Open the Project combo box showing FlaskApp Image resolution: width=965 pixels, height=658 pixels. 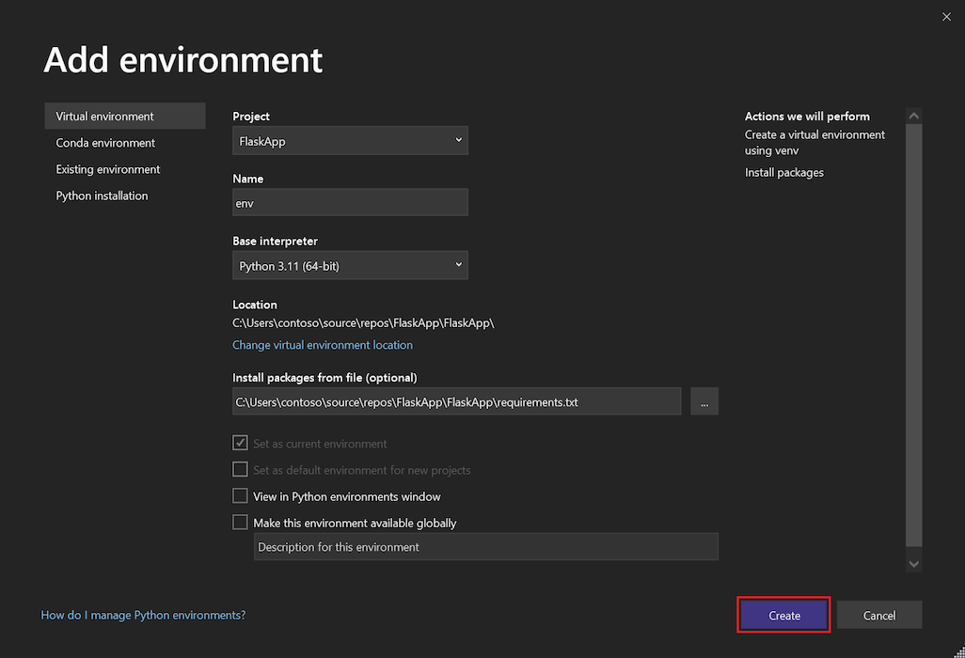pos(350,139)
